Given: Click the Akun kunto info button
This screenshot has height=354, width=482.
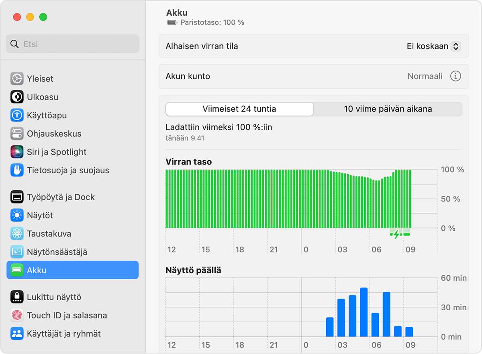Looking at the screenshot, I should [455, 76].
